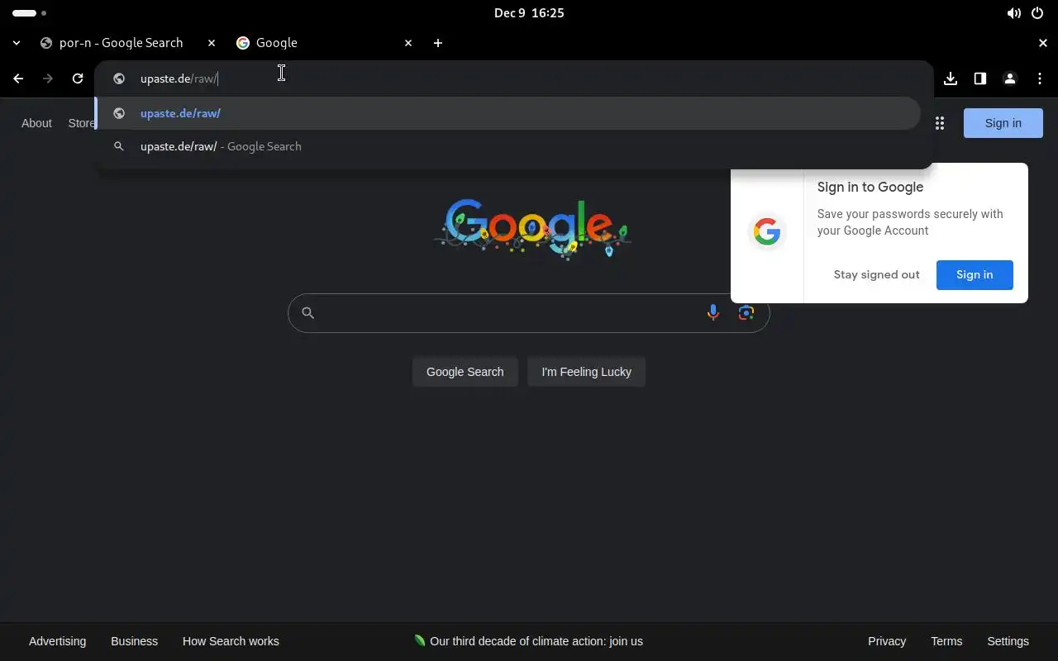Expand the tab search dropdown arrow
The image size is (1058, 661).
[x=17, y=43]
